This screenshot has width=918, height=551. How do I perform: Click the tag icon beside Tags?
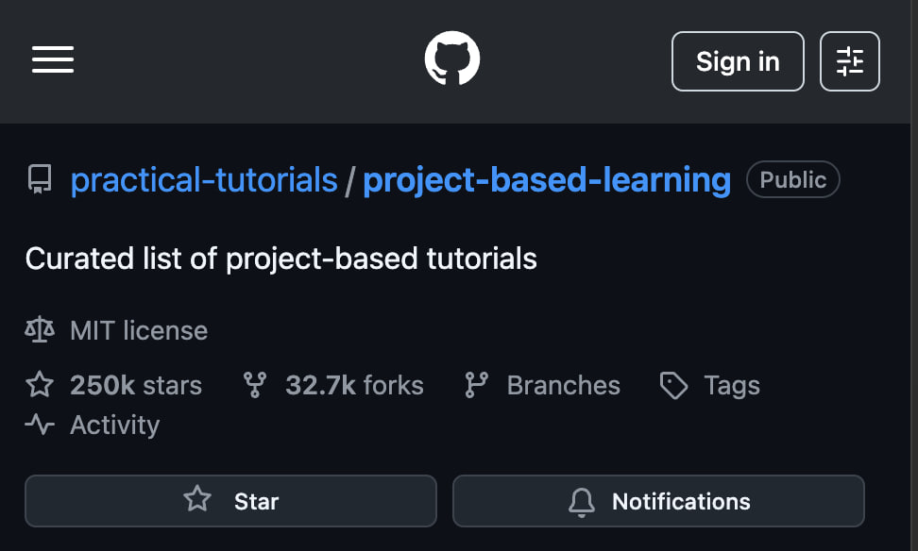click(x=673, y=385)
